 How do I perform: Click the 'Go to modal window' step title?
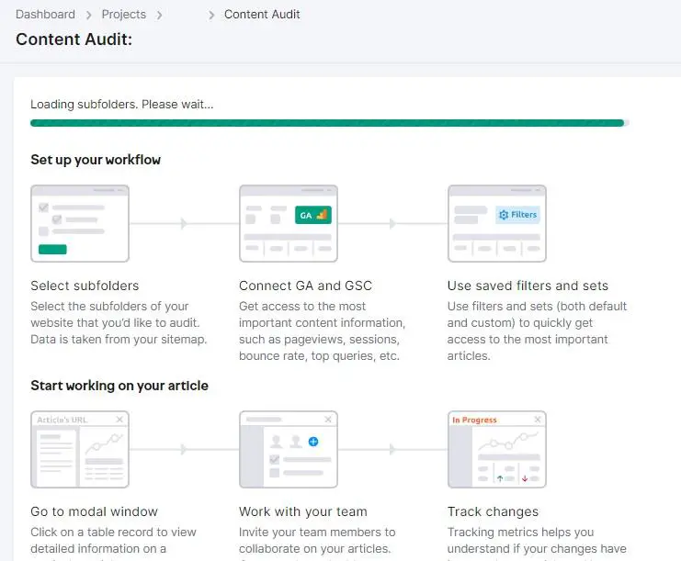coord(94,511)
